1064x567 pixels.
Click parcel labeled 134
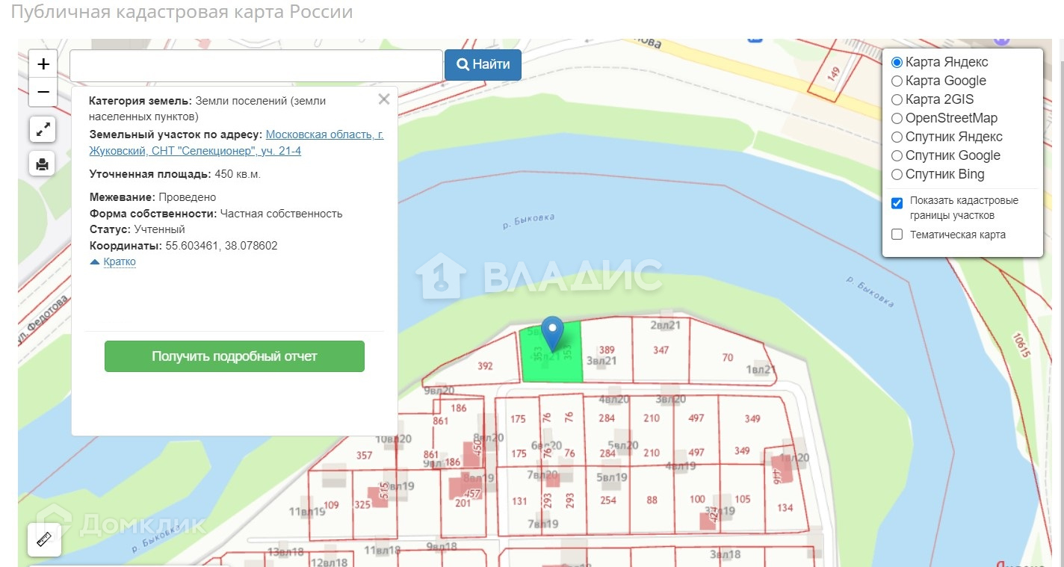pyautogui.click(x=785, y=508)
